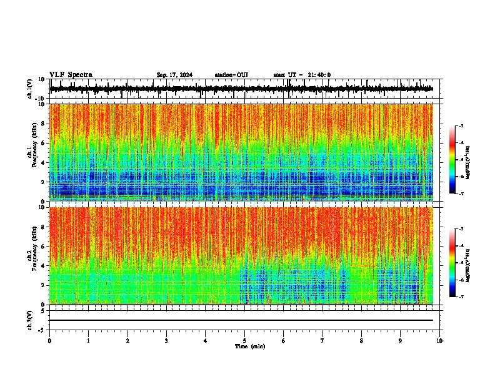The image size is (495, 382).
Task: Click the ch.1 voltage waveform trace
Action: pyautogui.click(x=241, y=89)
